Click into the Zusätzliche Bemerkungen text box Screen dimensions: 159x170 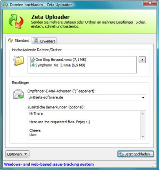[84, 125]
